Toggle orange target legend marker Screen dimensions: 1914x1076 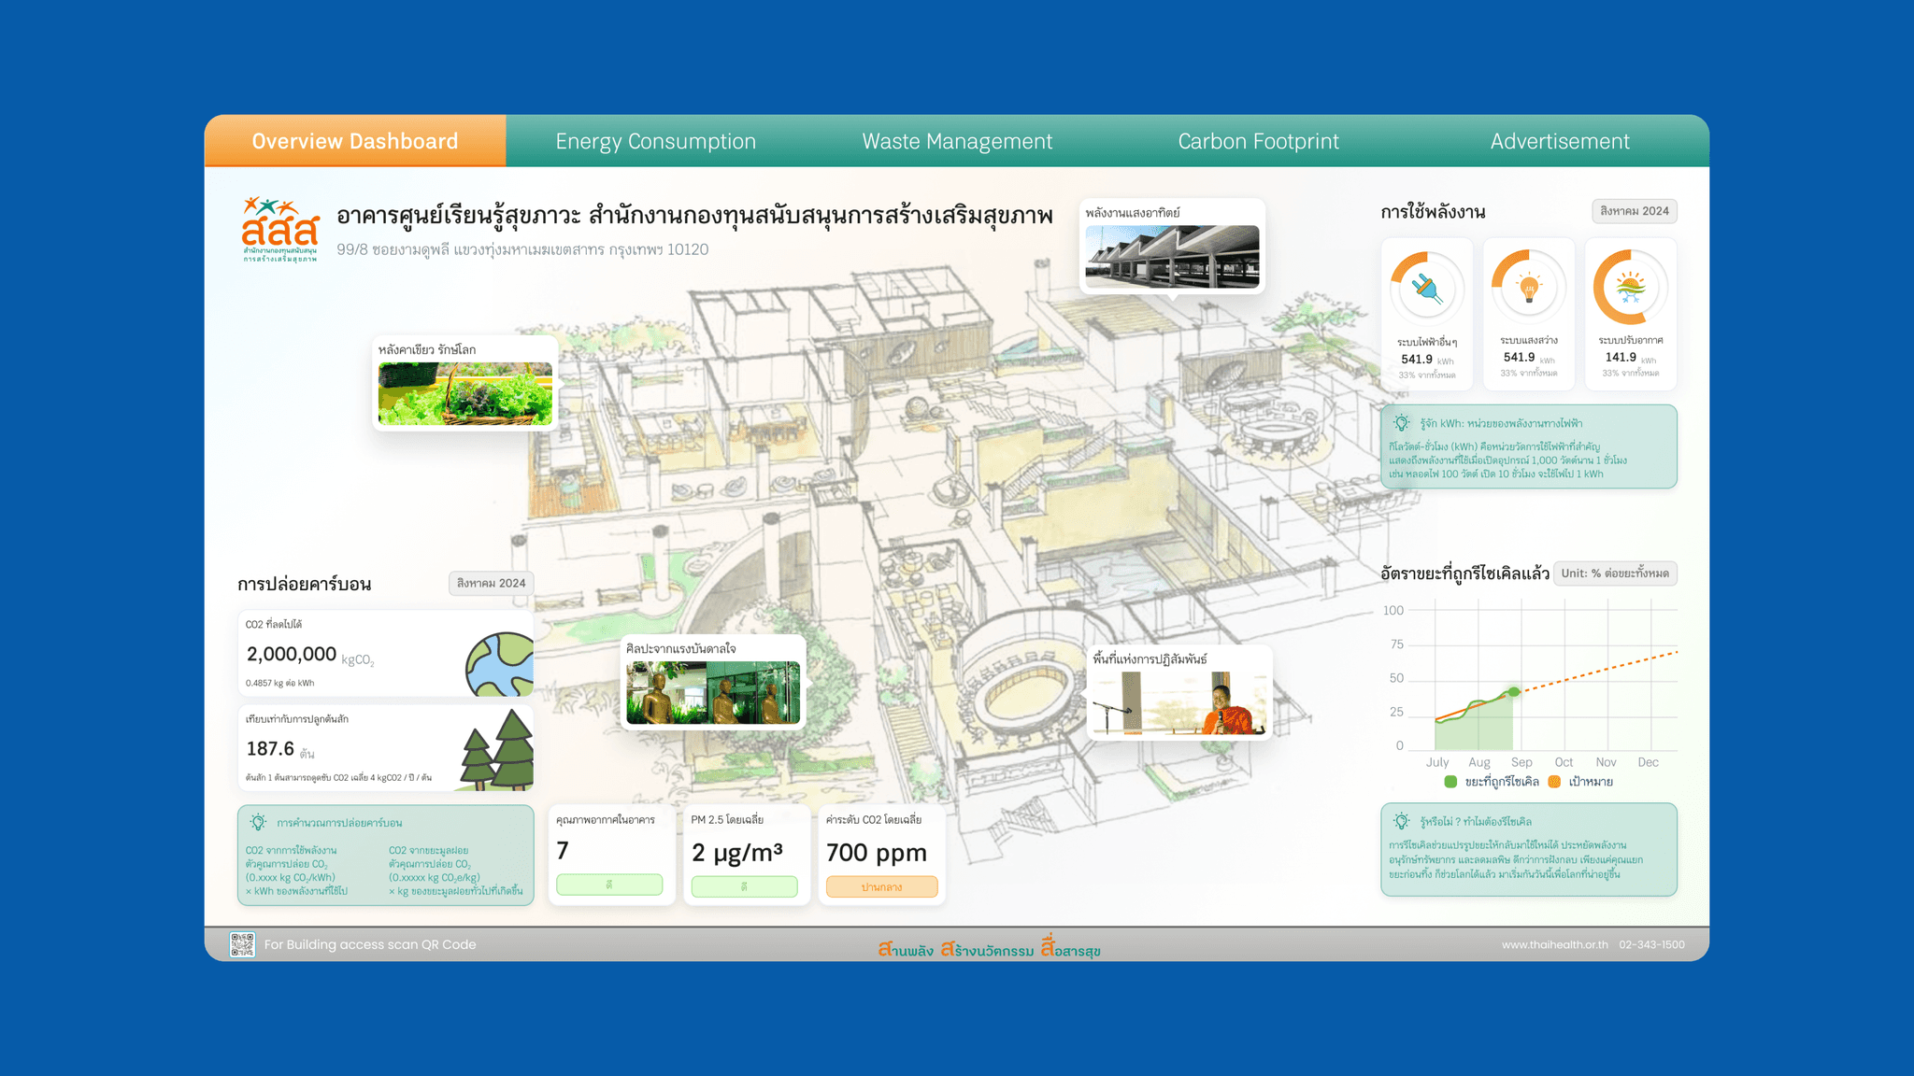(x=1554, y=782)
